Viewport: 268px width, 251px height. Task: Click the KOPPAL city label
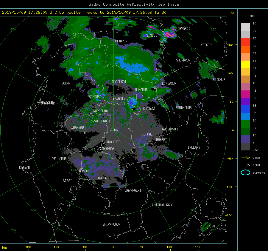(x=147, y=134)
